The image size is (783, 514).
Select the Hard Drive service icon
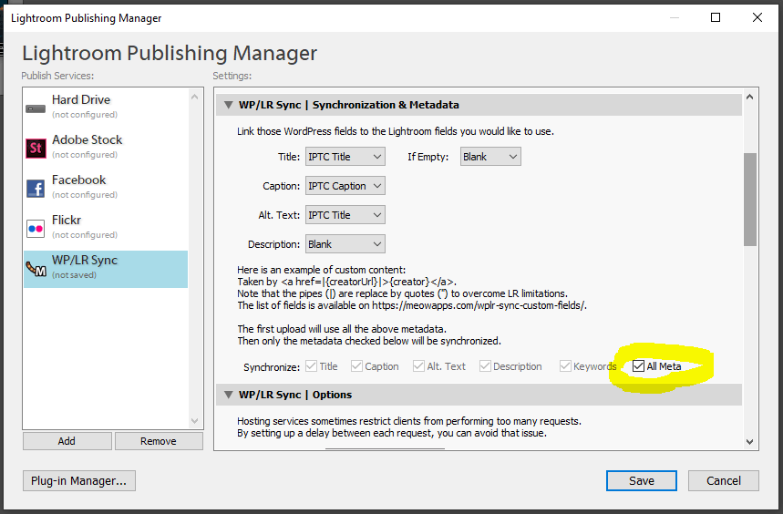pos(36,108)
